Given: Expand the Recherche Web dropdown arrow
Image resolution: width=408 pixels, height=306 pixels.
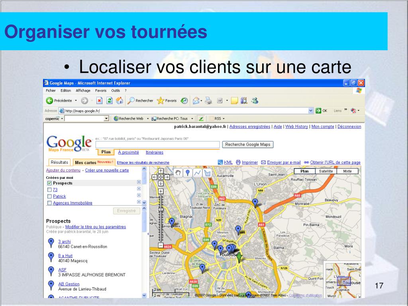Looking at the screenshot, I should coord(148,119).
